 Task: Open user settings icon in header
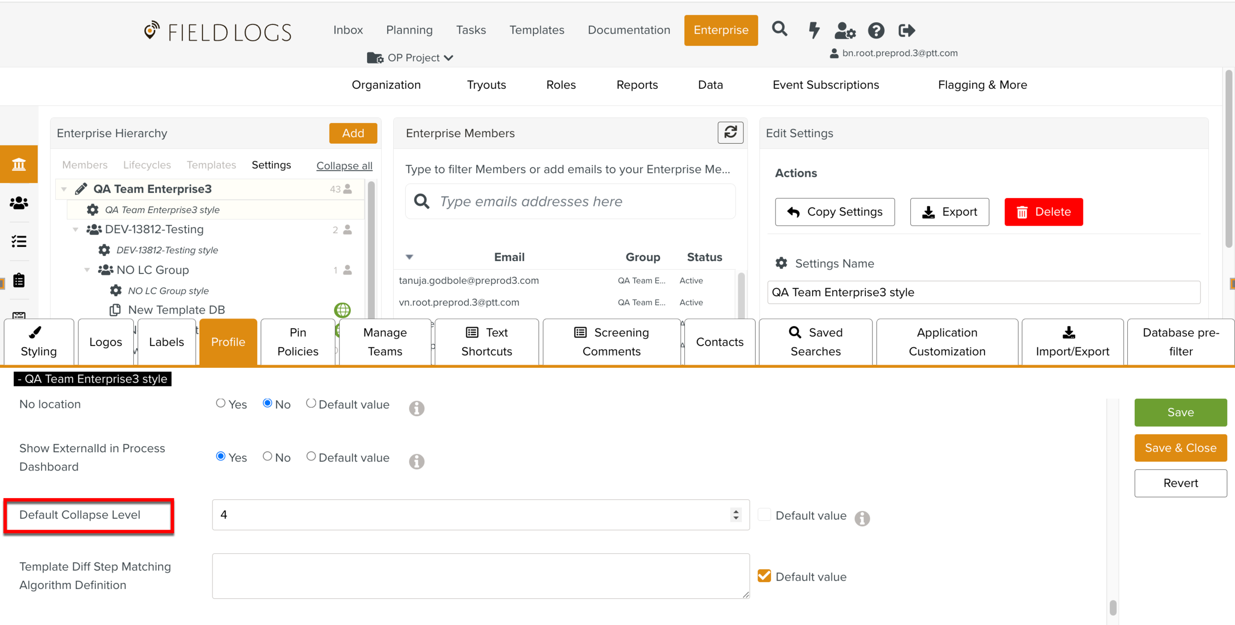(x=845, y=31)
